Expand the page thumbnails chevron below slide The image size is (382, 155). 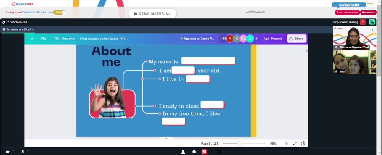click(167, 139)
